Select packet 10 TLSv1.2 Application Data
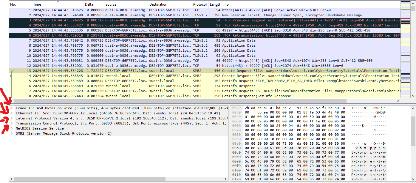This screenshot has height=183, width=416. click(205, 56)
